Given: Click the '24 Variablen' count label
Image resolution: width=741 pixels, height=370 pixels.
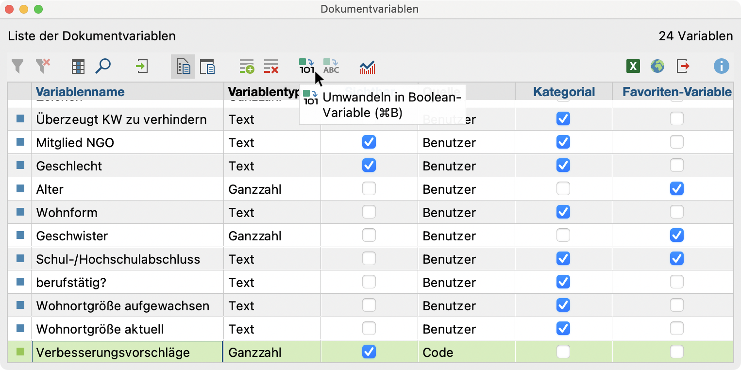Looking at the screenshot, I should (695, 36).
